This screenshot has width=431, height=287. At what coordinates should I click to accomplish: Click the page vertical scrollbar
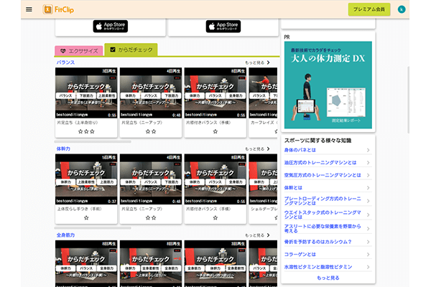click(408, 100)
